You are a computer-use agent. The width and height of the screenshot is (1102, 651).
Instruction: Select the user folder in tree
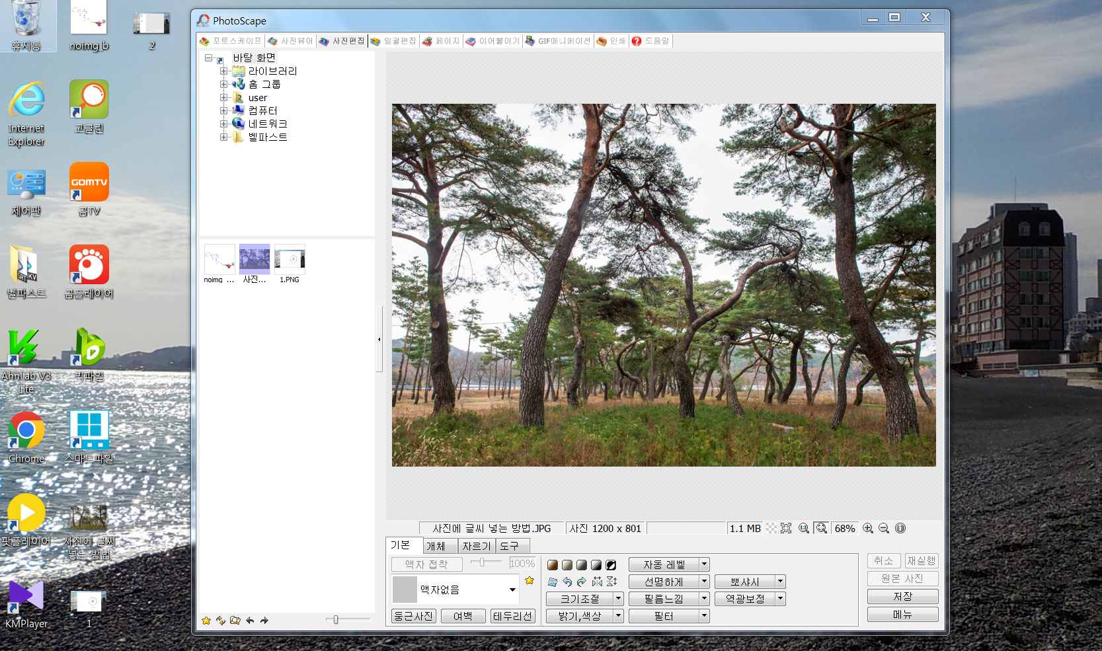257,98
